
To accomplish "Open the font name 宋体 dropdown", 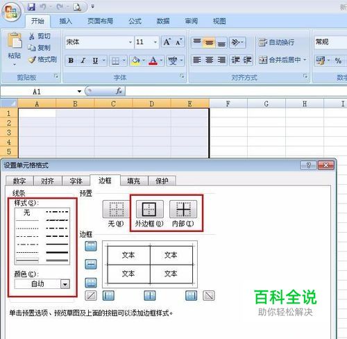I will point(130,42).
